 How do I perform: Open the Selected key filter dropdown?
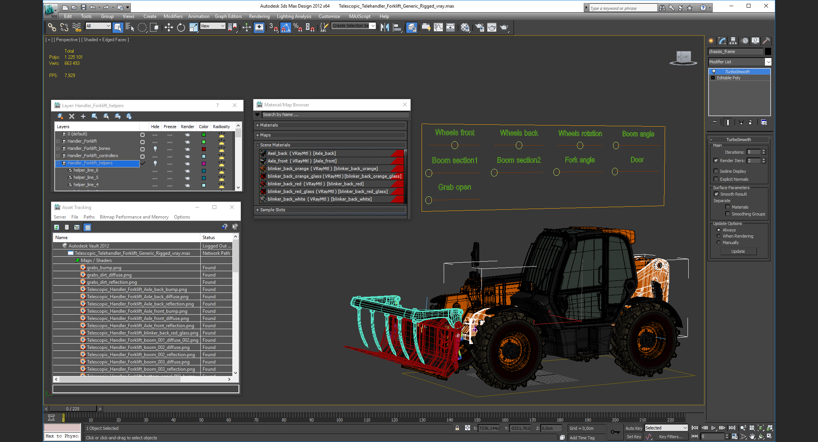(x=666, y=428)
